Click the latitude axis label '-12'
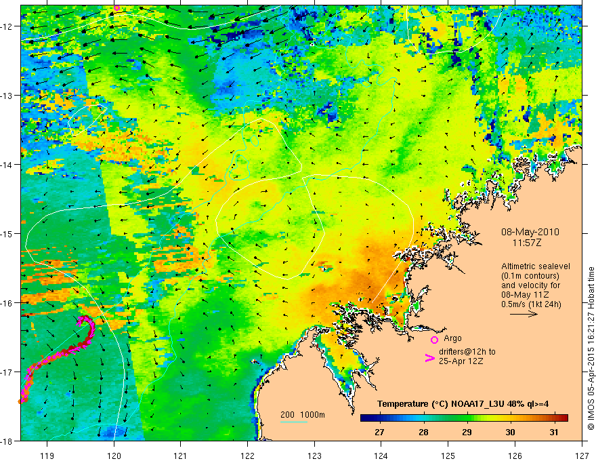Viewport: 596px width, 461px height. (7, 26)
